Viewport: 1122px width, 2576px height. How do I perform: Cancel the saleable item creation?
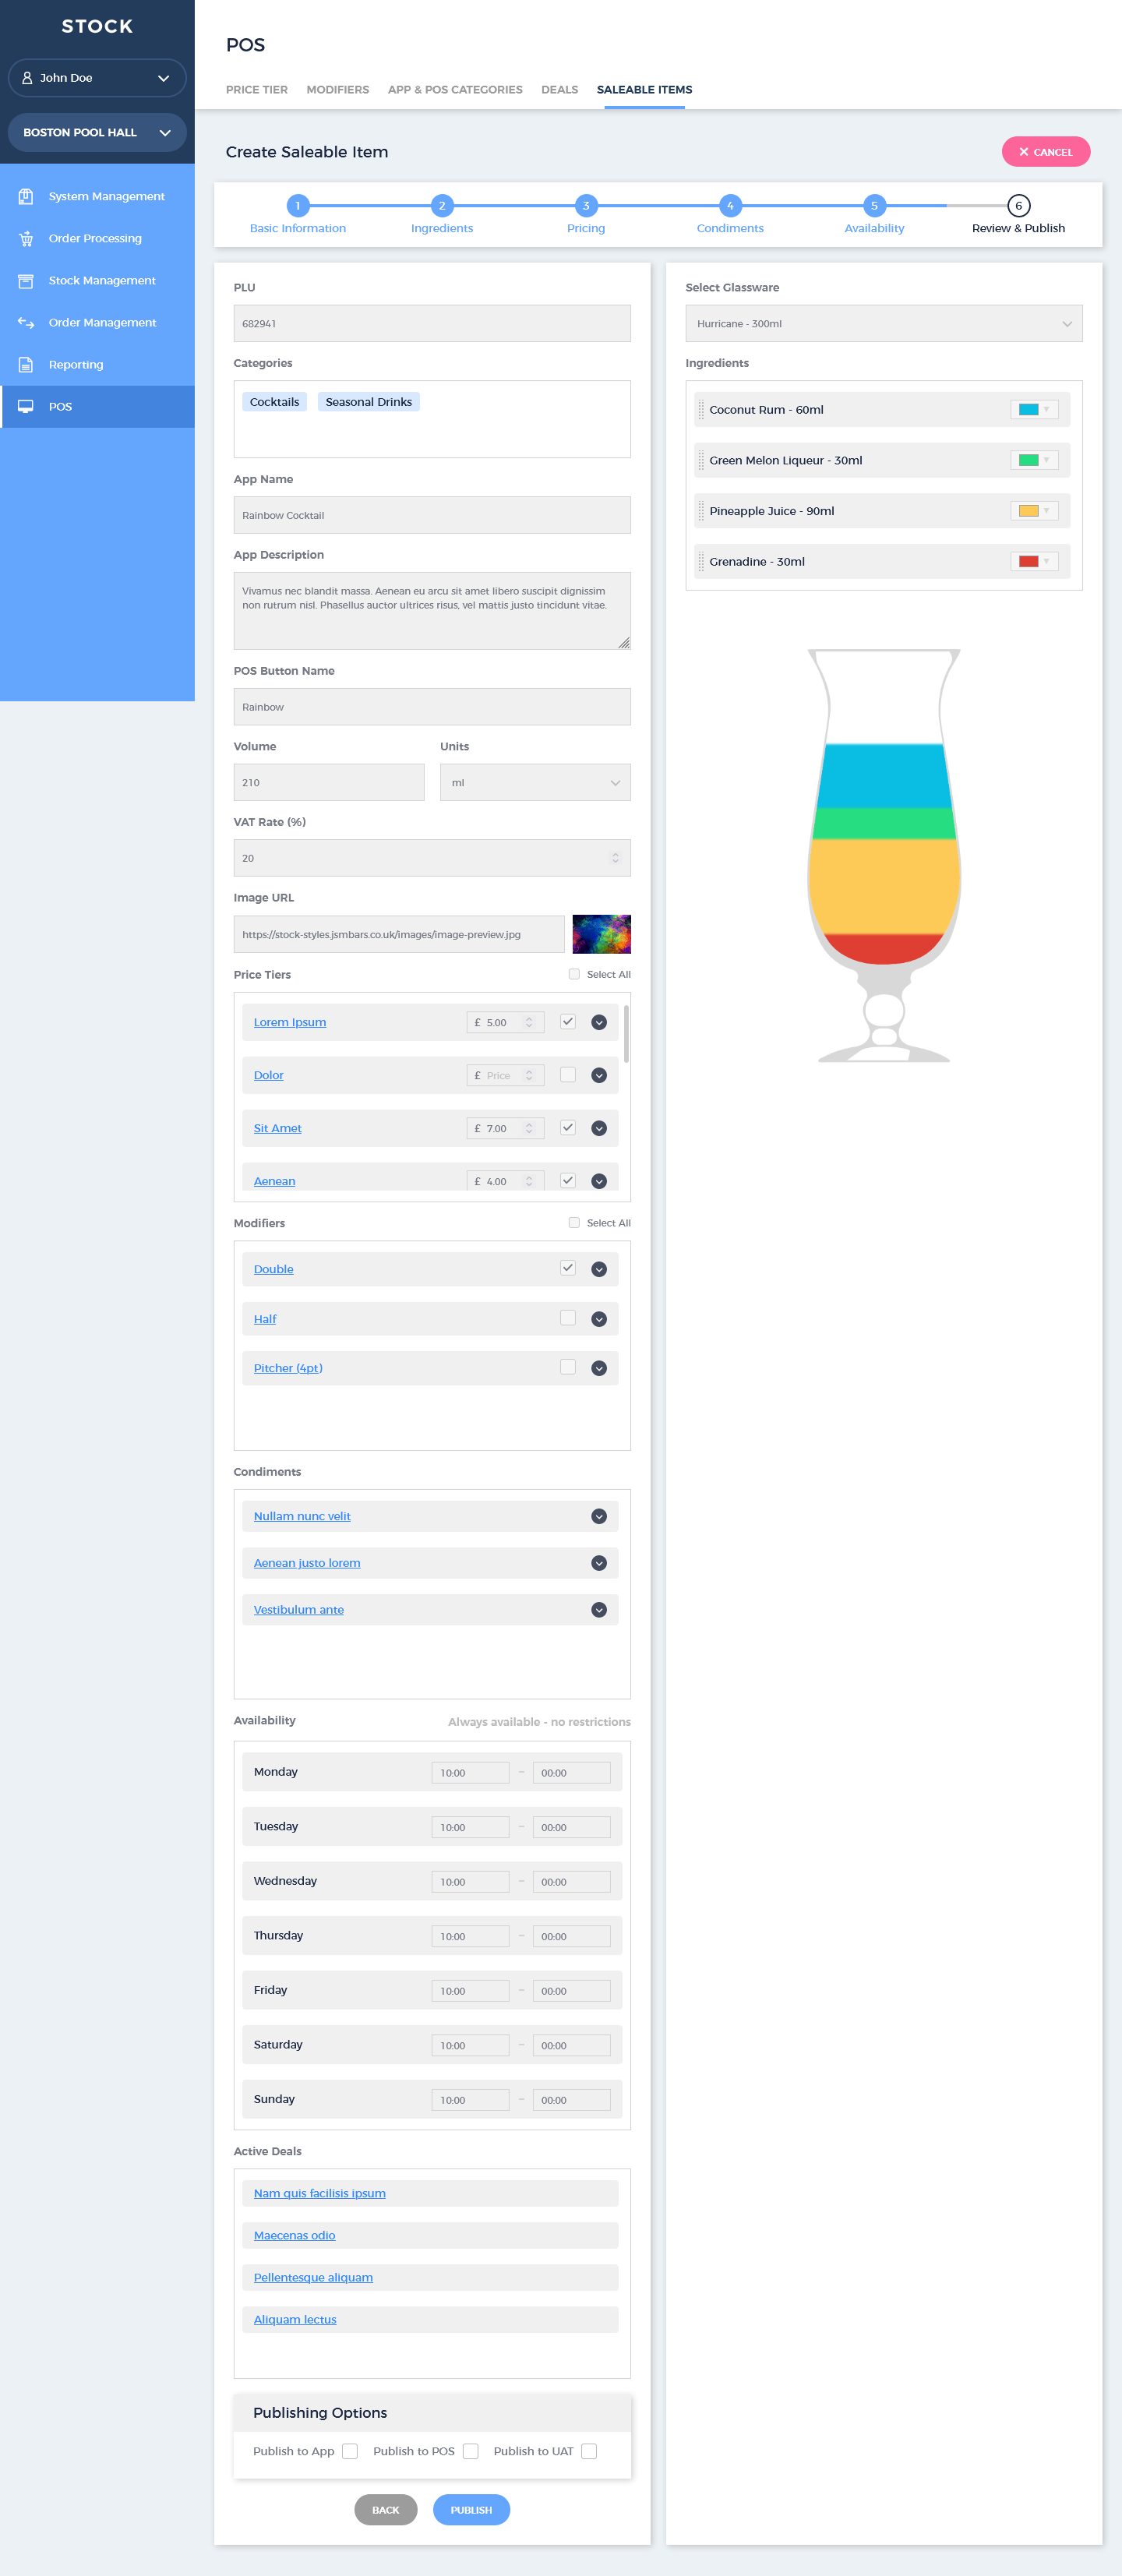point(1045,152)
